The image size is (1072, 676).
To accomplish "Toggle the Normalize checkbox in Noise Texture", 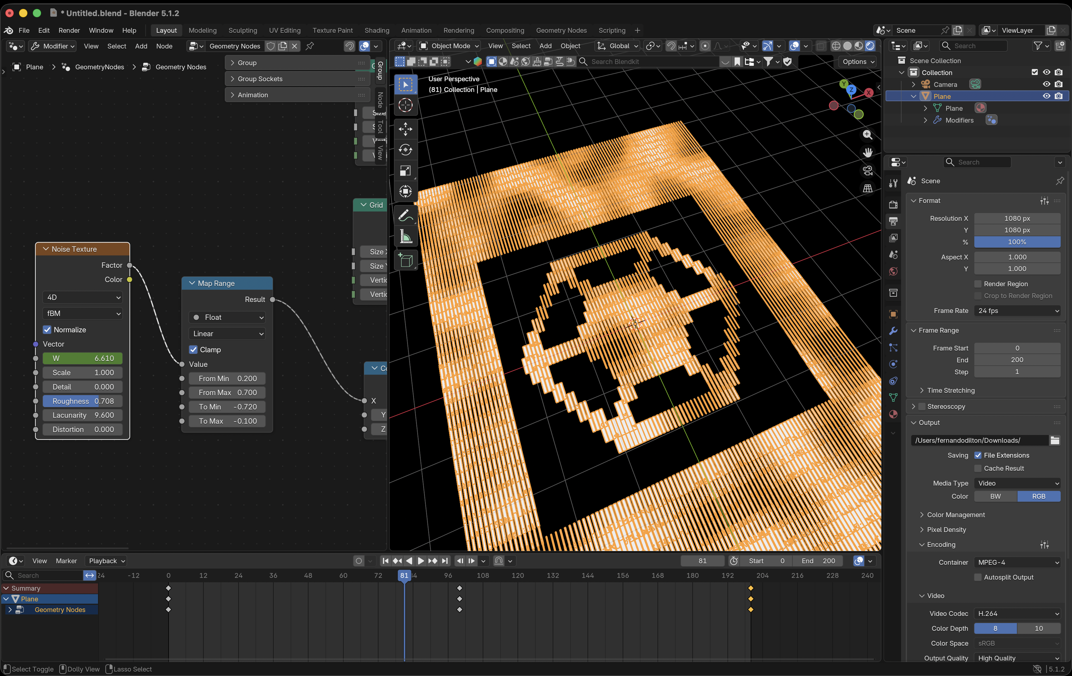I will click(47, 330).
